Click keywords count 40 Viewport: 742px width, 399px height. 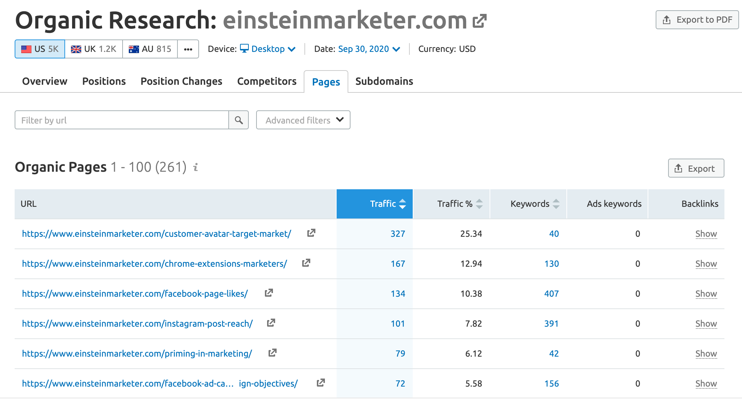tap(554, 233)
